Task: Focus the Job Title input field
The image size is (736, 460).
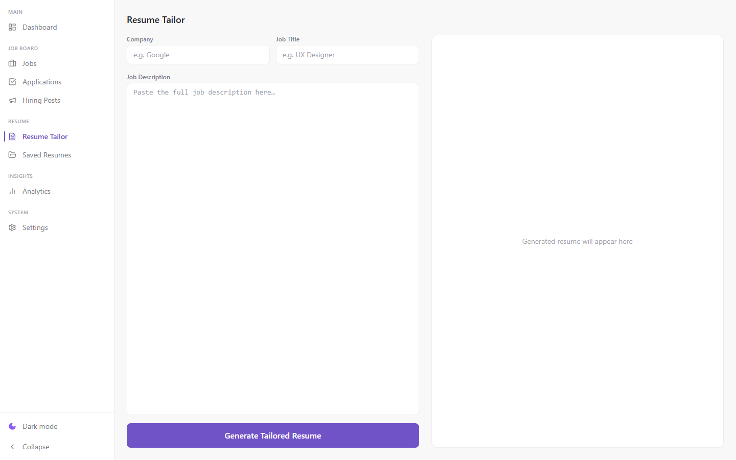Action: (x=348, y=55)
